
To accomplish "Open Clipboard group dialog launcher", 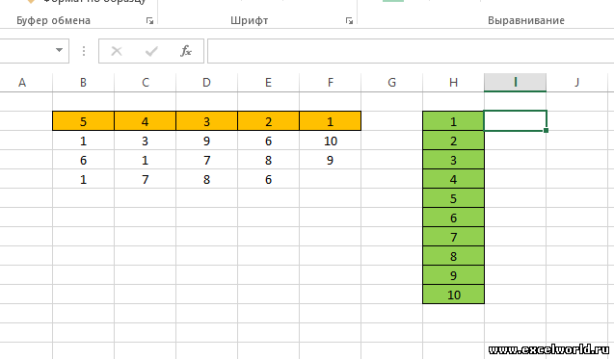I will point(149,21).
